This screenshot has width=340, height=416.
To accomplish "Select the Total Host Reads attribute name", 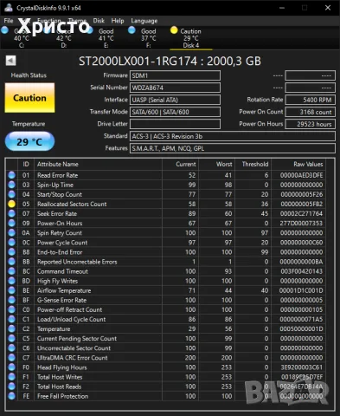I will pyautogui.click(x=59, y=387).
